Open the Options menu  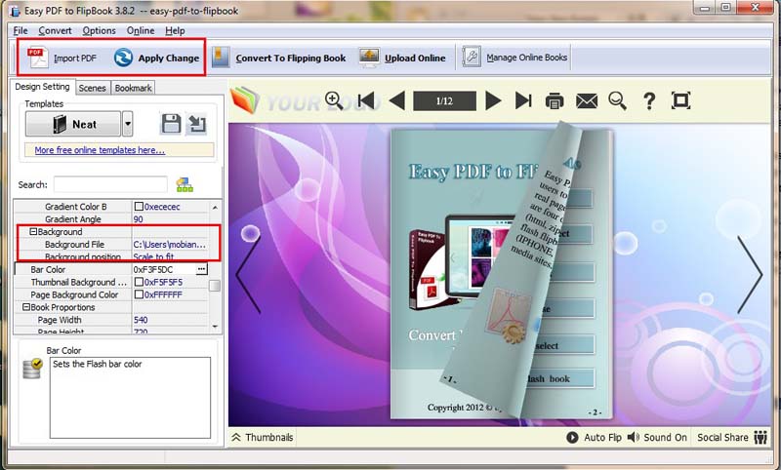100,30
